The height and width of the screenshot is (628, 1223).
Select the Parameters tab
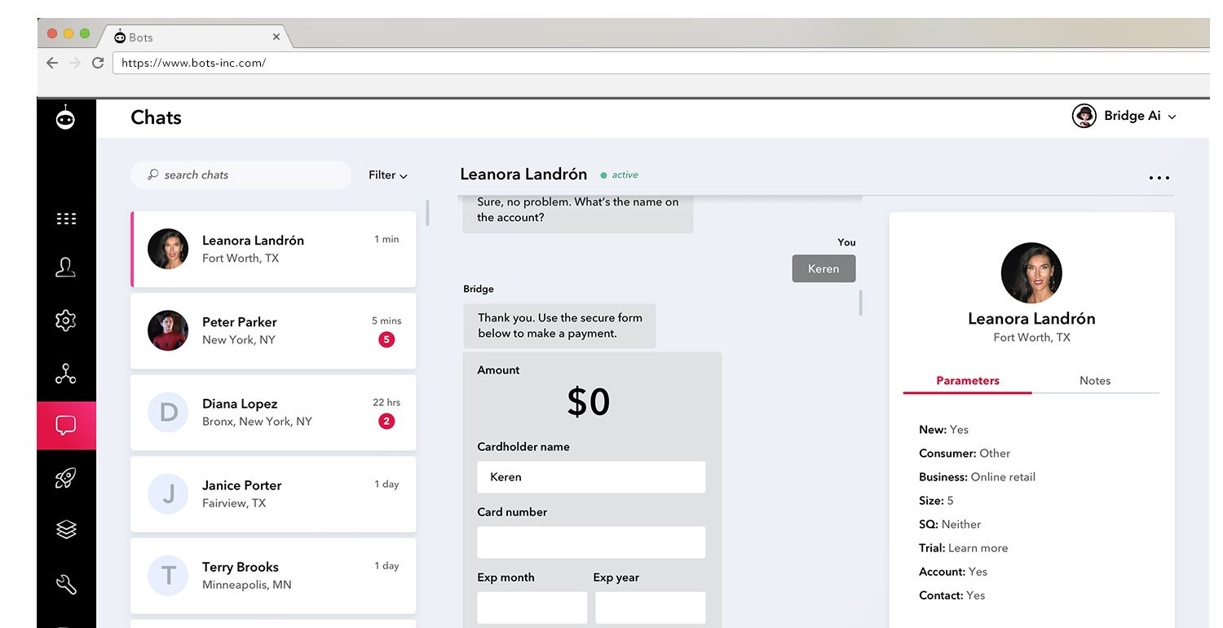967,380
